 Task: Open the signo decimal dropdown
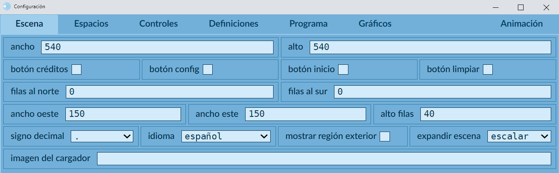coord(102,137)
